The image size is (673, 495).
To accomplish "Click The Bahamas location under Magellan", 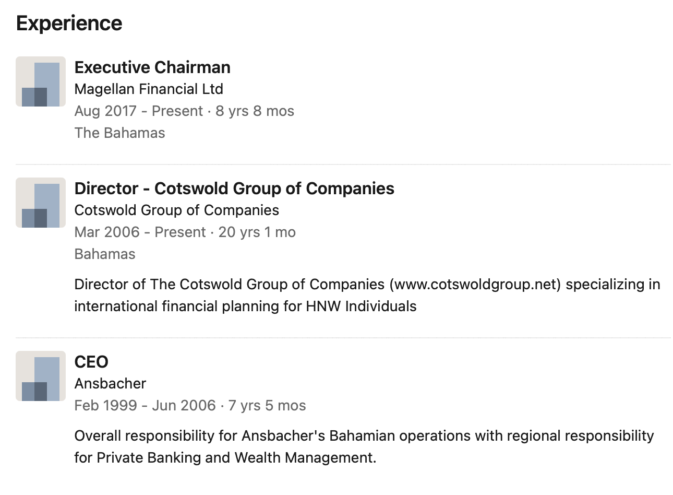I will 119,133.
